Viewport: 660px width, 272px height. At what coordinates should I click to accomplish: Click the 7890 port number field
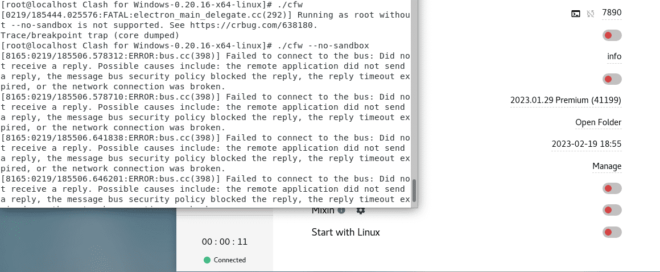click(x=612, y=13)
